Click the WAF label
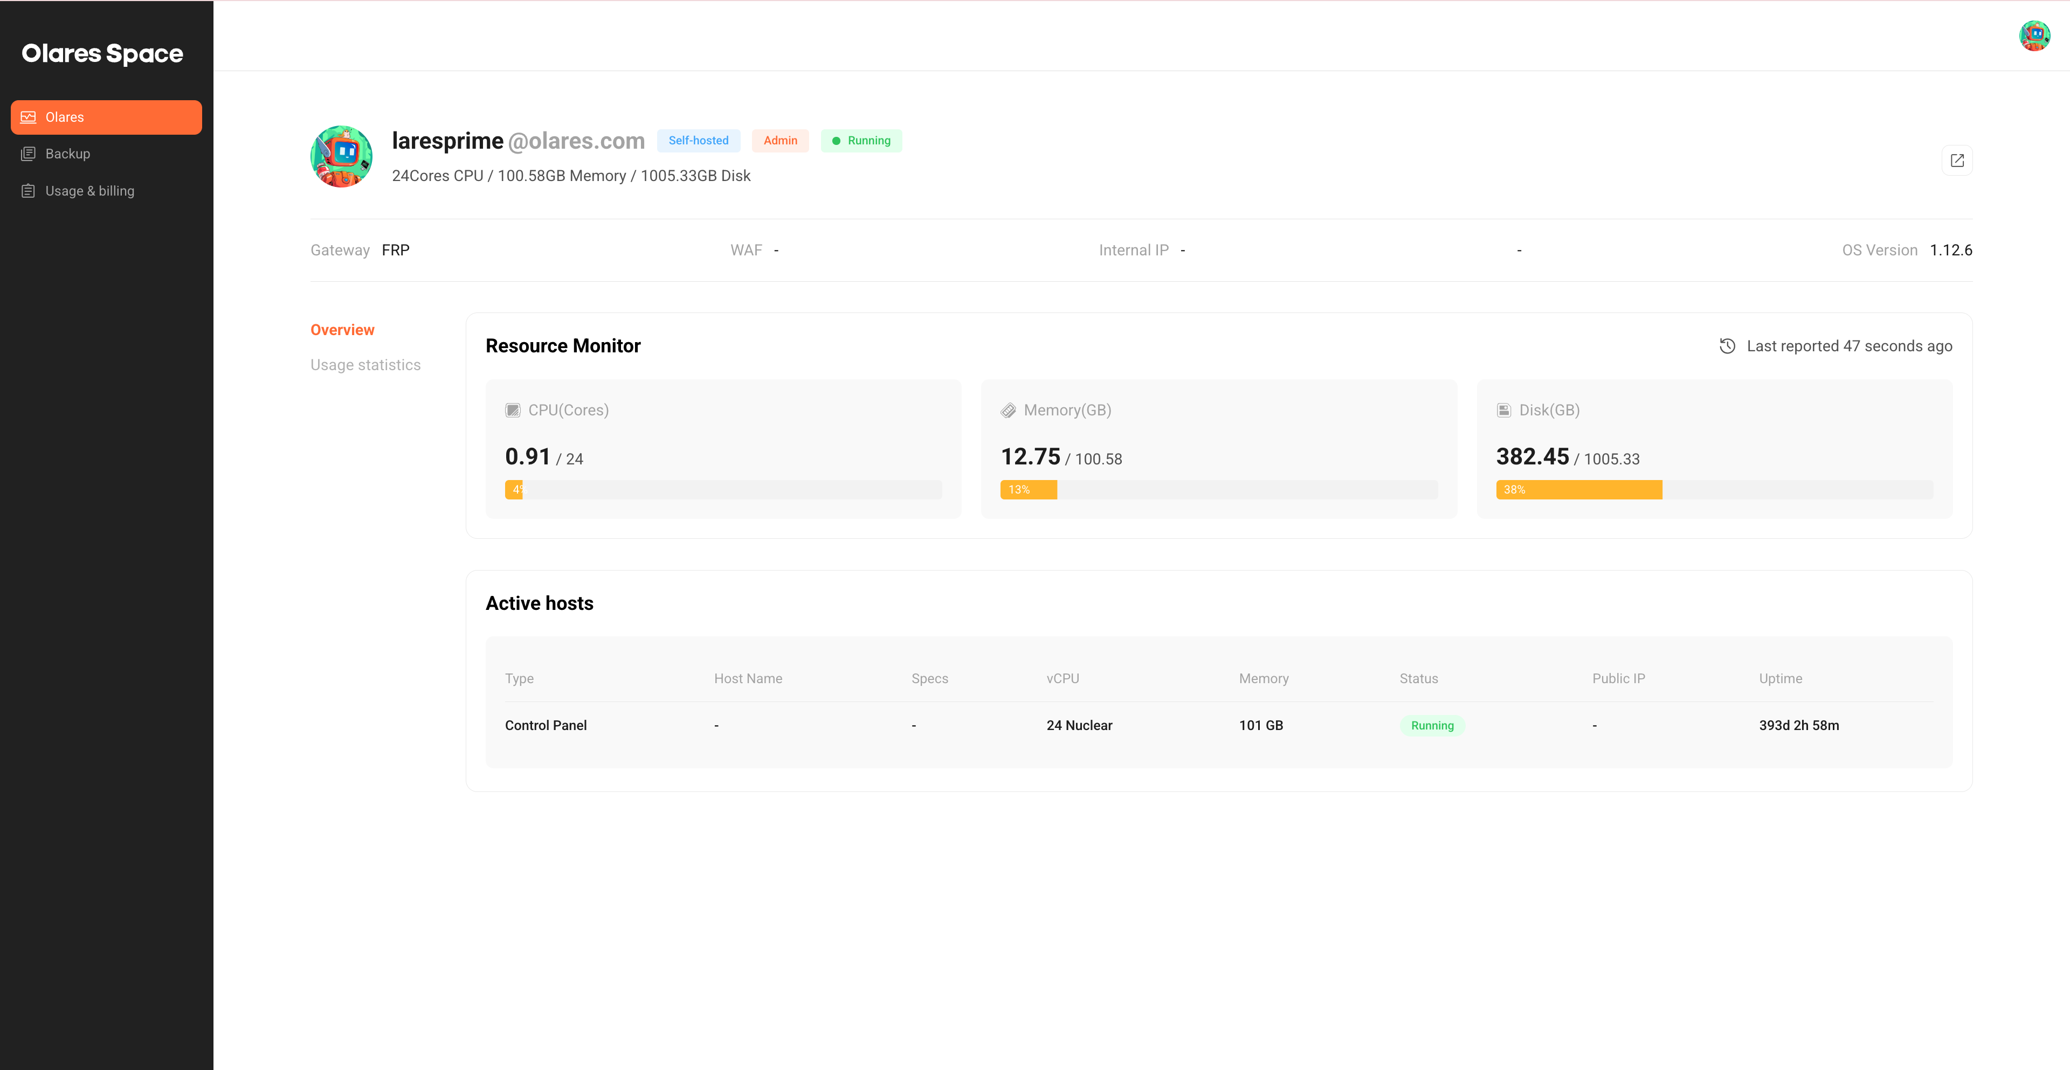2070x1070 pixels. pos(746,251)
